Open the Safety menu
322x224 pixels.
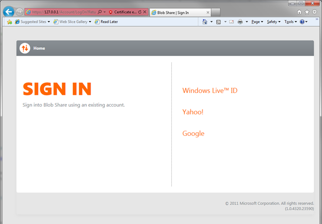(x=273, y=22)
